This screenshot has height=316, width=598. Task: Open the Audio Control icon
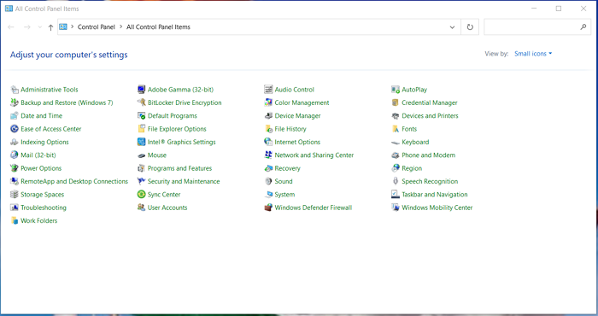click(268, 90)
